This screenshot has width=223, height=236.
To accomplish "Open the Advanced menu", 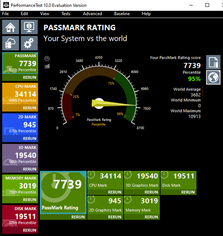I will point(92,14).
